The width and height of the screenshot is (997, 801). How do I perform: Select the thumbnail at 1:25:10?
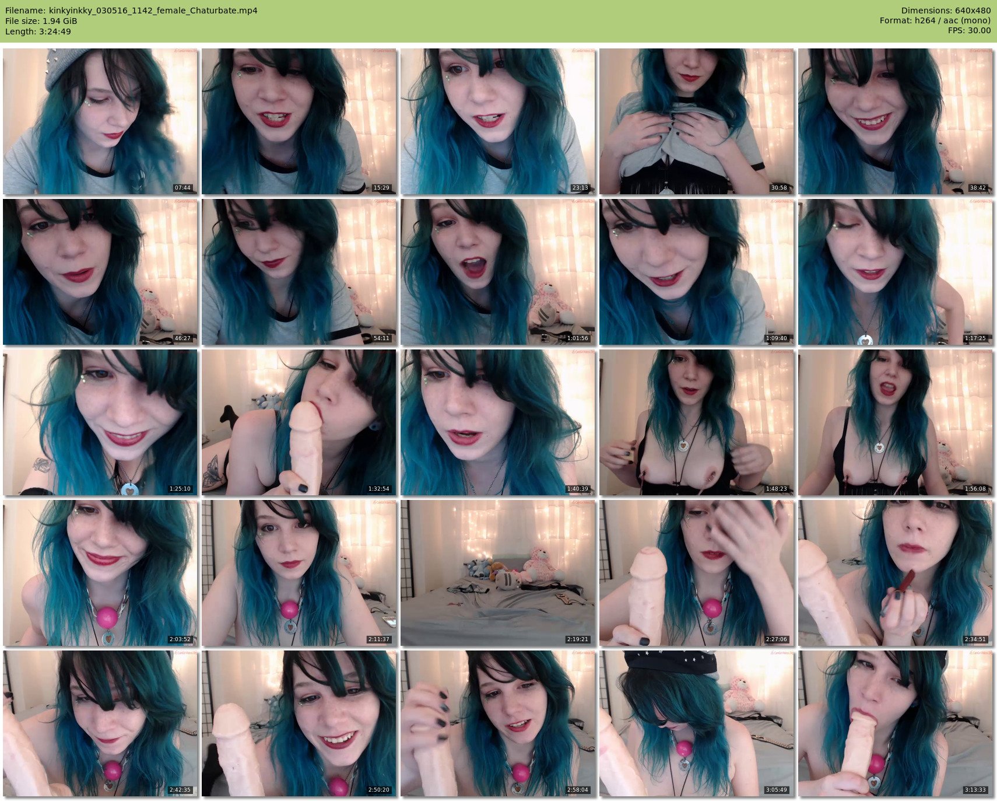[x=100, y=422]
